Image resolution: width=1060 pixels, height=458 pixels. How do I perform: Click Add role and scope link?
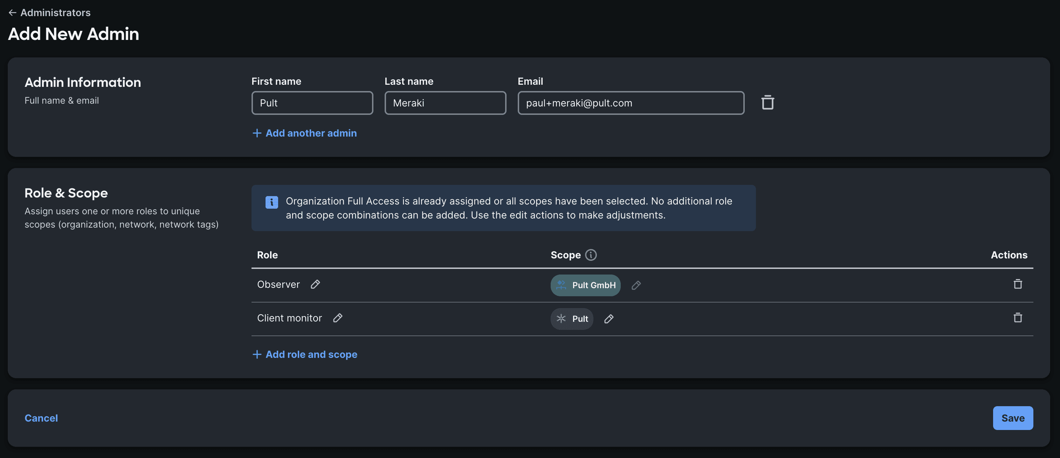(305, 354)
